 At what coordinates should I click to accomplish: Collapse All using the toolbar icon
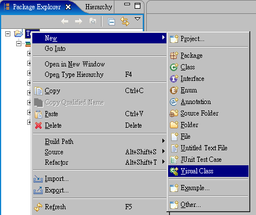click(x=111, y=21)
